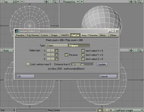Toggle the Reverse checkbox
Image resolution: width=144 pixels, height=112 pixels.
click(x=66, y=55)
